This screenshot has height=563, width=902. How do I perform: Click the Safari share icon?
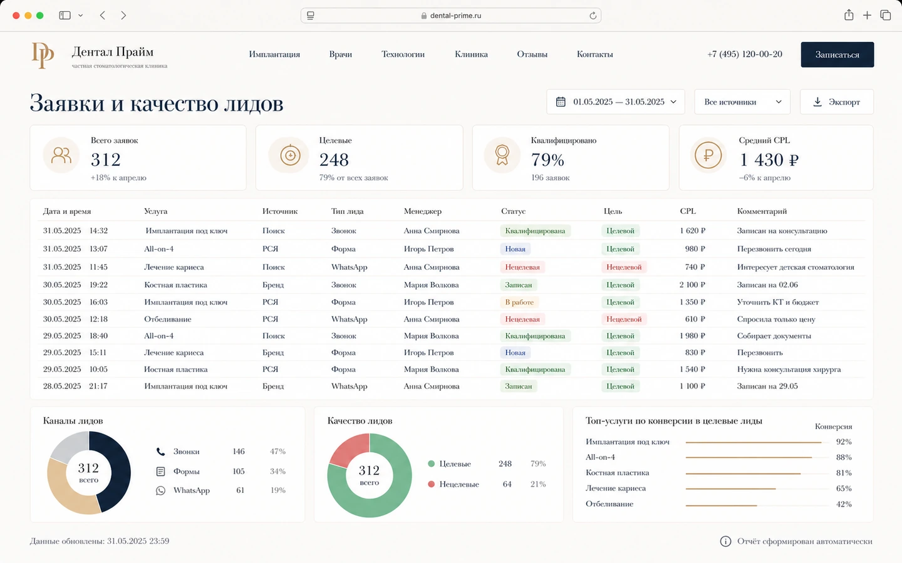click(x=849, y=15)
